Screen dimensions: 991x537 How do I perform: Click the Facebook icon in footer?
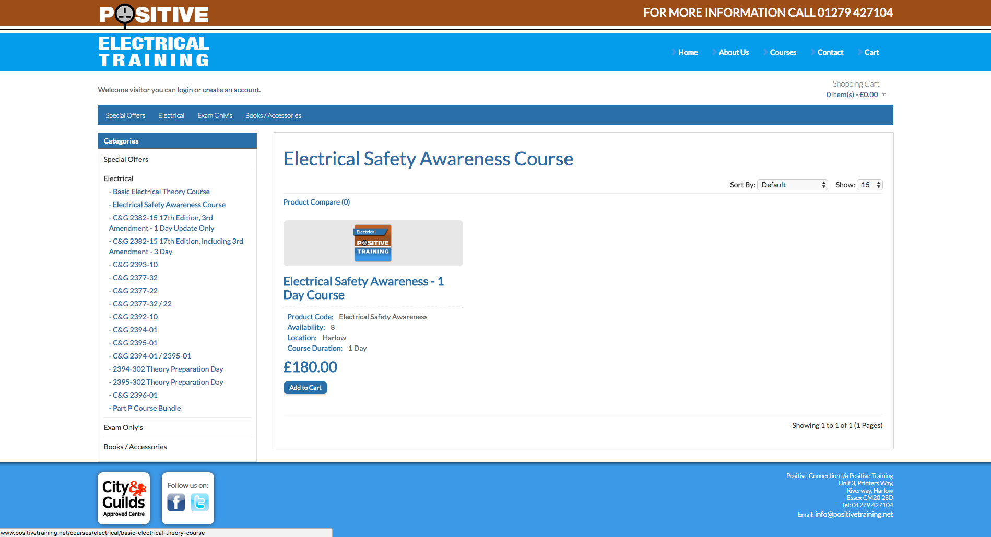coord(176,503)
